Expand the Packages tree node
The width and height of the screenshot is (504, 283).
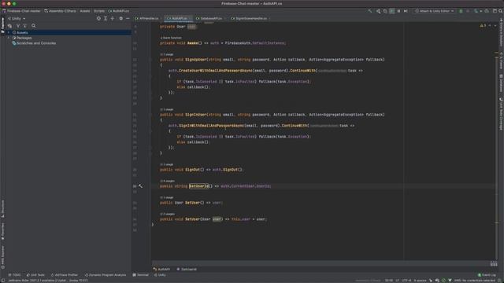9,38
